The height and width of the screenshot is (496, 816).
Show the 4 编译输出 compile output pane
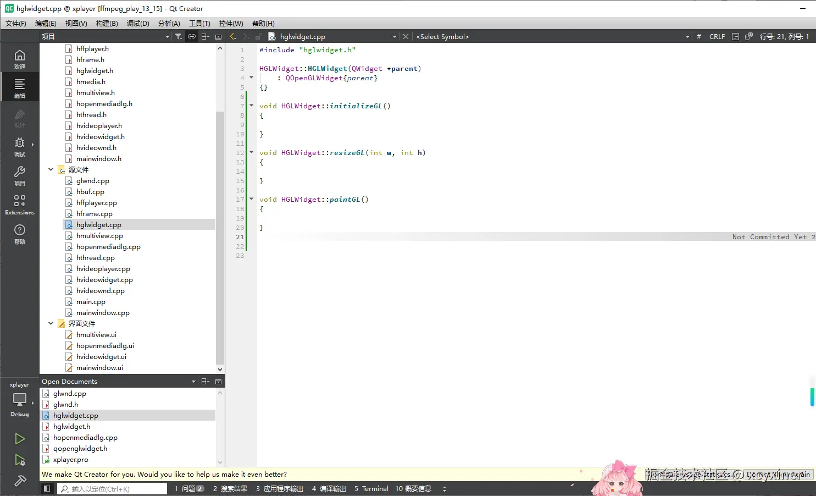329,488
